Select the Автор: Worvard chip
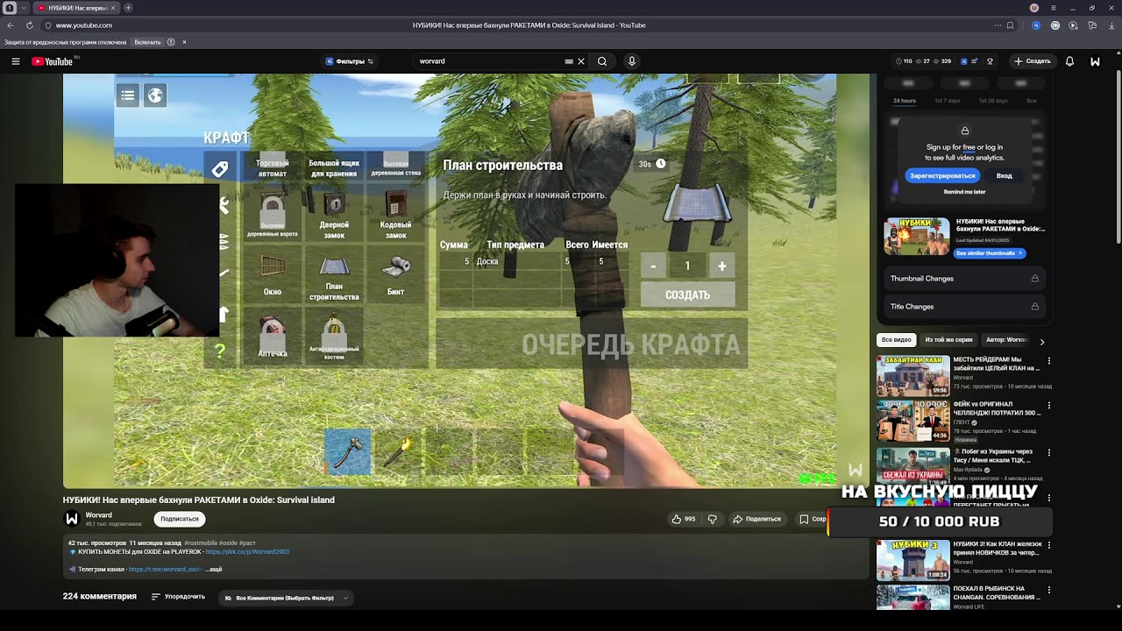Screen dimensions: 1122x631 [1006, 340]
